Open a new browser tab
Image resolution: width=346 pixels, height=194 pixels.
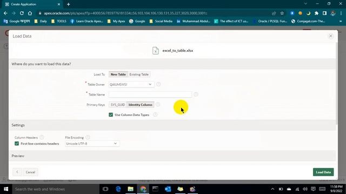(x=69, y=4)
